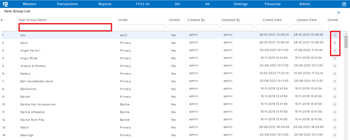Open the Reports menu
This screenshot has width=350, height=140.
(x=105, y=4)
